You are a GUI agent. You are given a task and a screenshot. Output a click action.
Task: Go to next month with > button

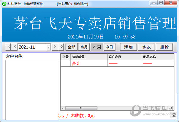[x=55, y=47]
